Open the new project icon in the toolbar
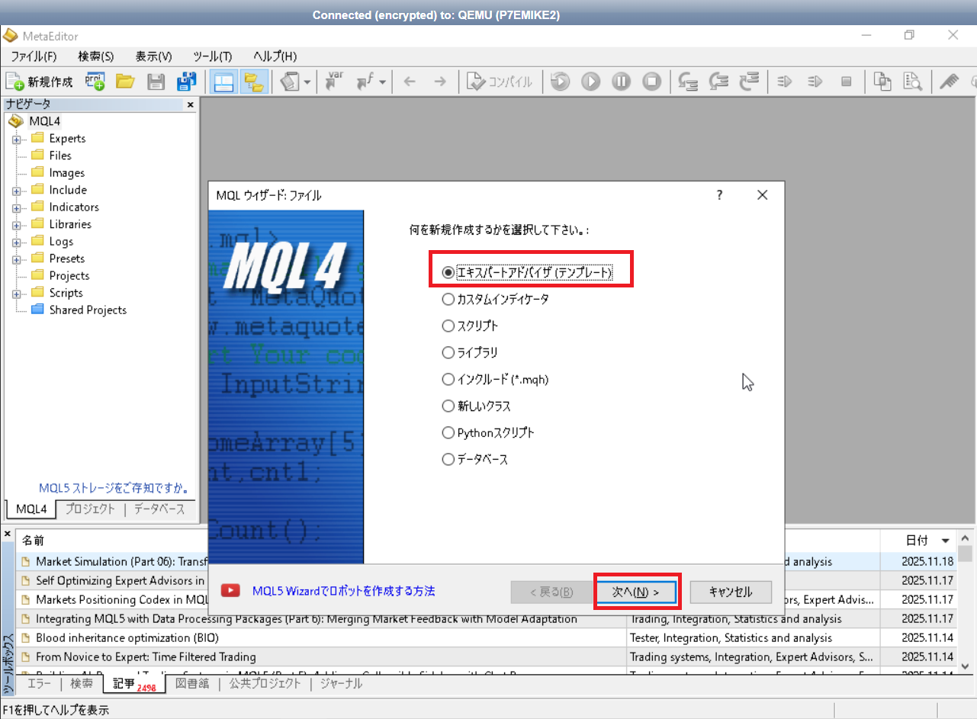The width and height of the screenshot is (977, 719). coord(95,82)
